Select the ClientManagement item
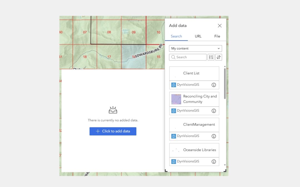The image size is (300, 187). 194,125
